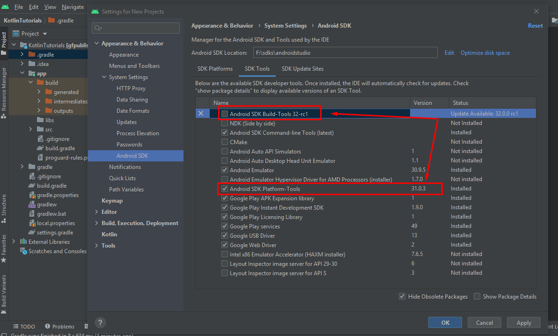Click the proguard-rules file icon

[40, 157]
